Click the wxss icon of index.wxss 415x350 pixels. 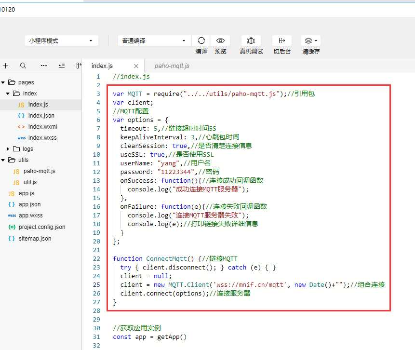coord(21,138)
